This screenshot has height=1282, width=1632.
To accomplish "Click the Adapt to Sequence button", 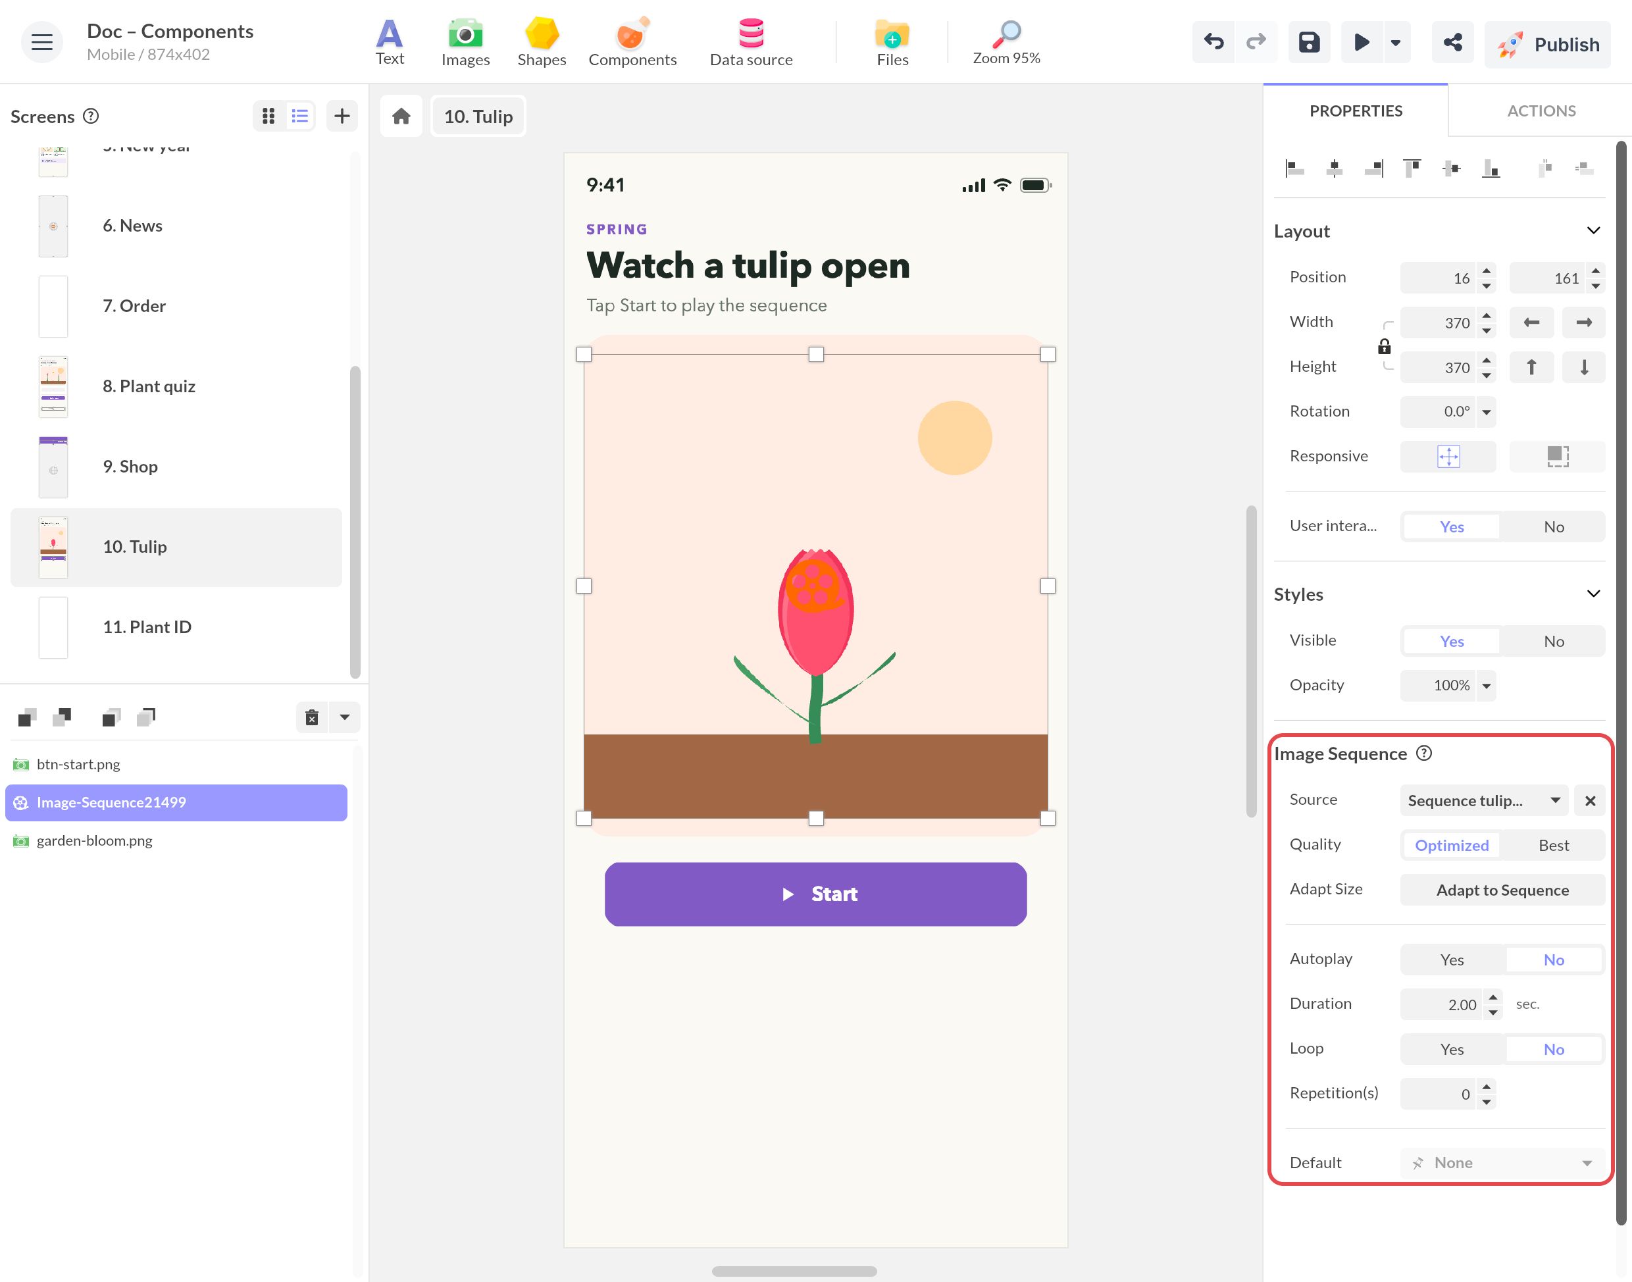I will (x=1502, y=890).
